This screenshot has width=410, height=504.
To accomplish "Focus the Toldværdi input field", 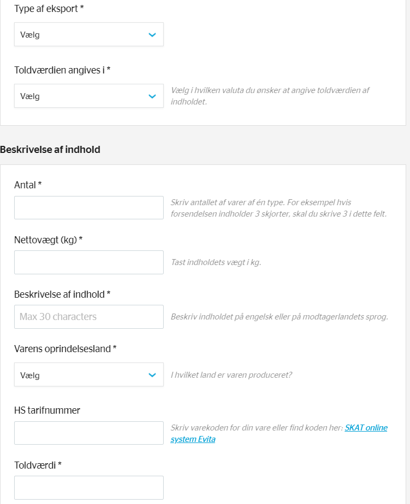I will pos(89,488).
